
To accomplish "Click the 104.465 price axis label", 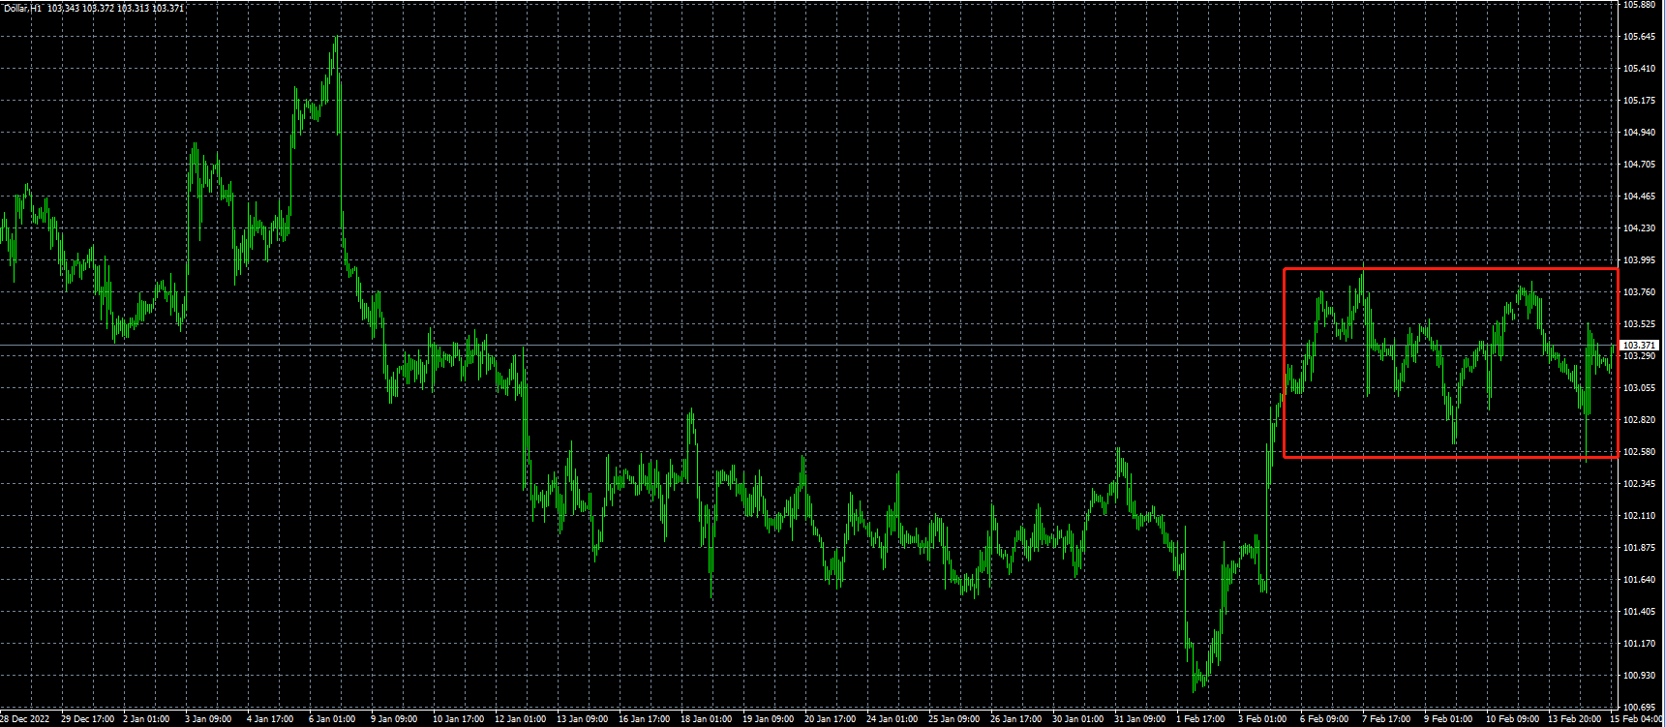I will point(1638,197).
